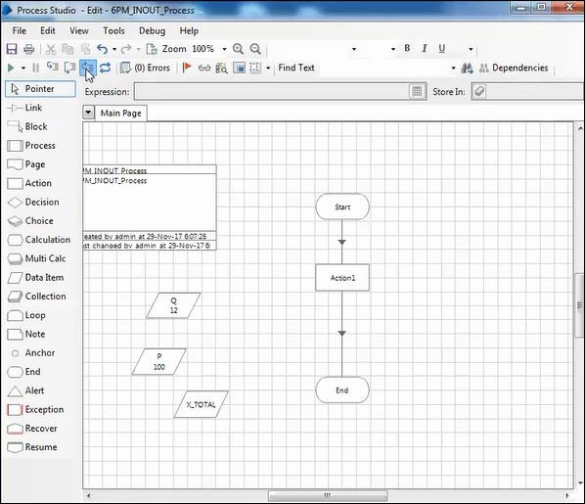
Task: Open the font color dropdown after Underline
Action: (x=471, y=49)
